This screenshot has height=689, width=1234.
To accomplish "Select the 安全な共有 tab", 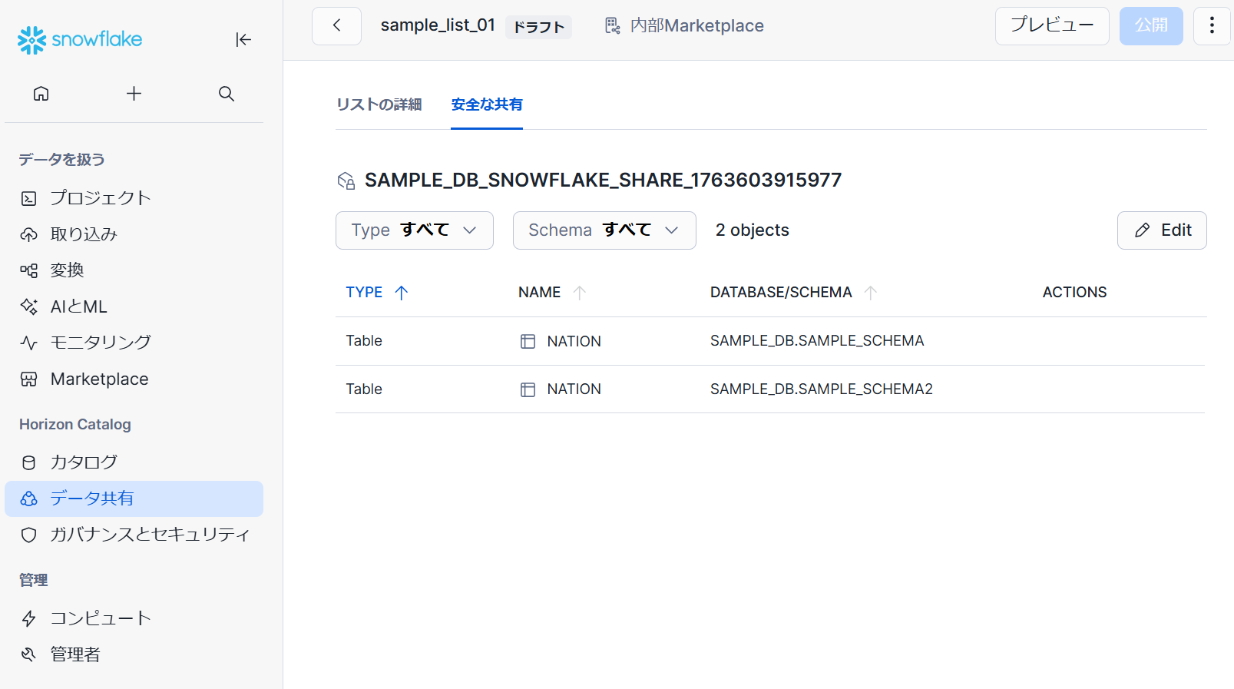I will [x=487, y=104].
